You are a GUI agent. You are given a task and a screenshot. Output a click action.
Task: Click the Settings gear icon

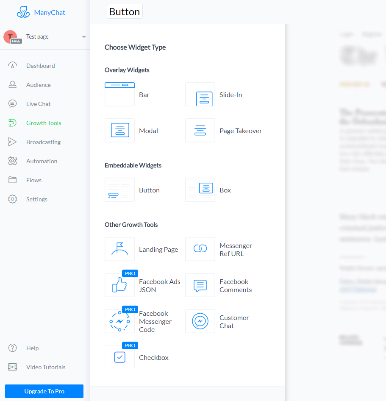tap(13, 199)
